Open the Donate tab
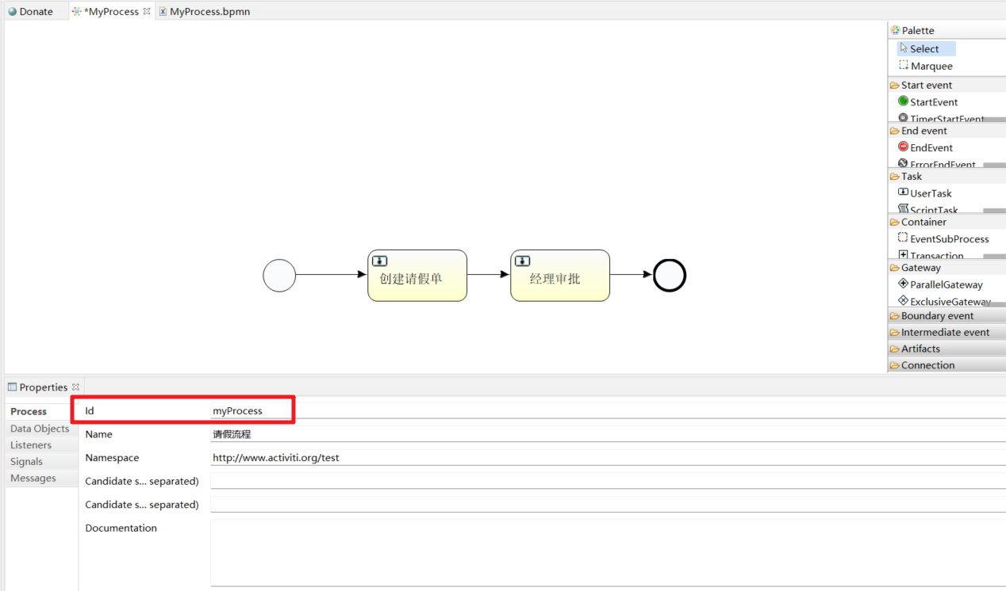 [x=32, y=11]
